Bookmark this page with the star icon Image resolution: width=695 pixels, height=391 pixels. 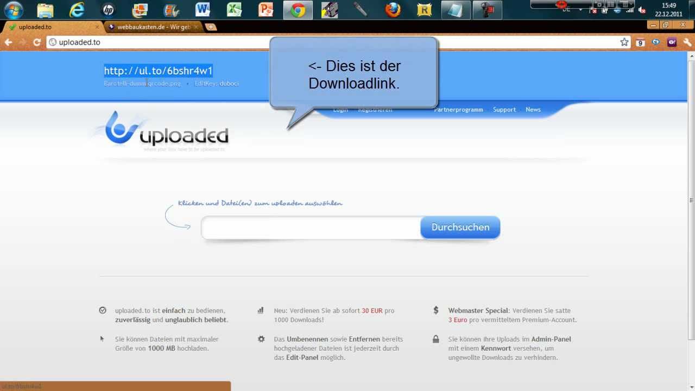[x=624, y=42]
